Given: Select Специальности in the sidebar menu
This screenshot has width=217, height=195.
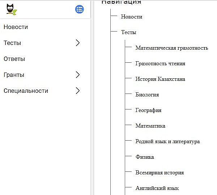Looking at the screenshot, I should pyautogui.click(x=26, y=91).
